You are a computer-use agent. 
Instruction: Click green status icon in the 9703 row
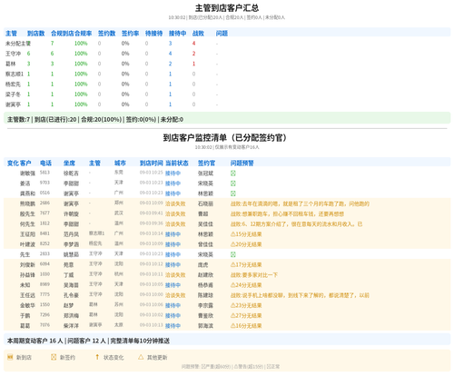point(233,184)
